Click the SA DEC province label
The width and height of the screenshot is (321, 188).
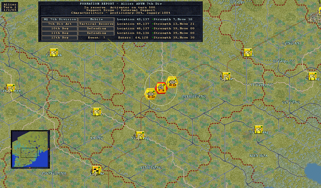pos(97,138)
